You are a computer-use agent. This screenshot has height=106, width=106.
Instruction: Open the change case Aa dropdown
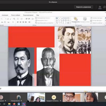(8, 22)
